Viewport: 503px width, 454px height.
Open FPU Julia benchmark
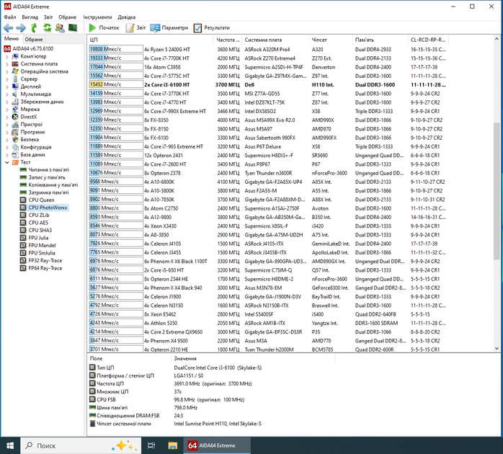(x=38, y=238)
